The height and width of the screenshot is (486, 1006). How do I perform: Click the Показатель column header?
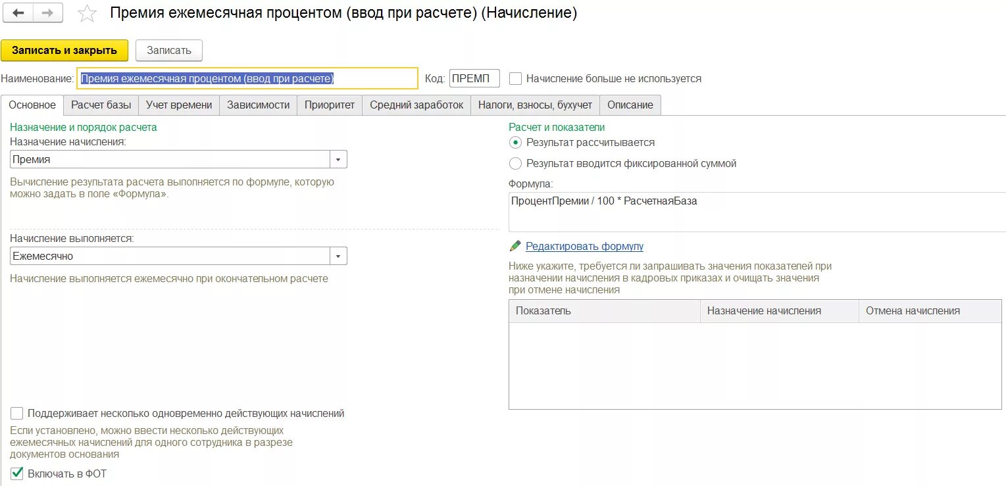[605, 311]
